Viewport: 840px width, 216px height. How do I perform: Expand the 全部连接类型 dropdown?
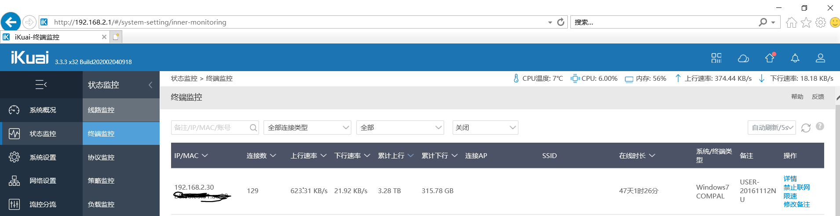tap(307, 128)
